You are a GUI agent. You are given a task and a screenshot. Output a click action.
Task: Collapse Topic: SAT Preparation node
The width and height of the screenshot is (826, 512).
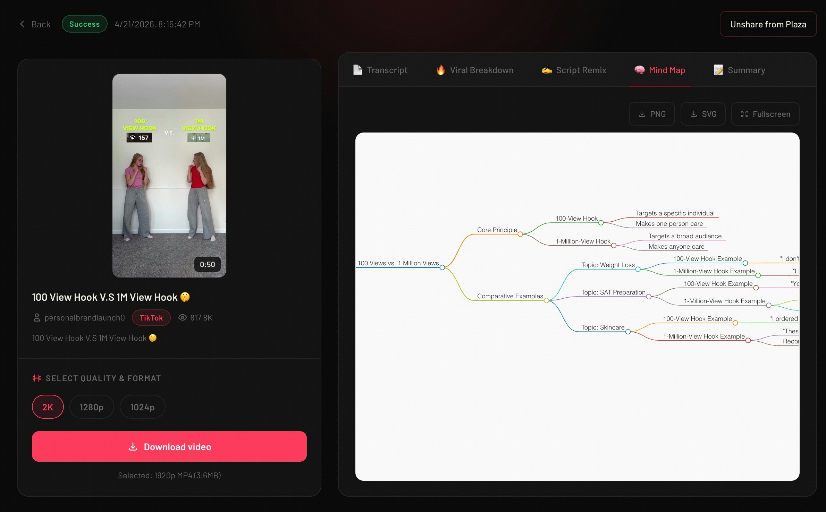649,297
